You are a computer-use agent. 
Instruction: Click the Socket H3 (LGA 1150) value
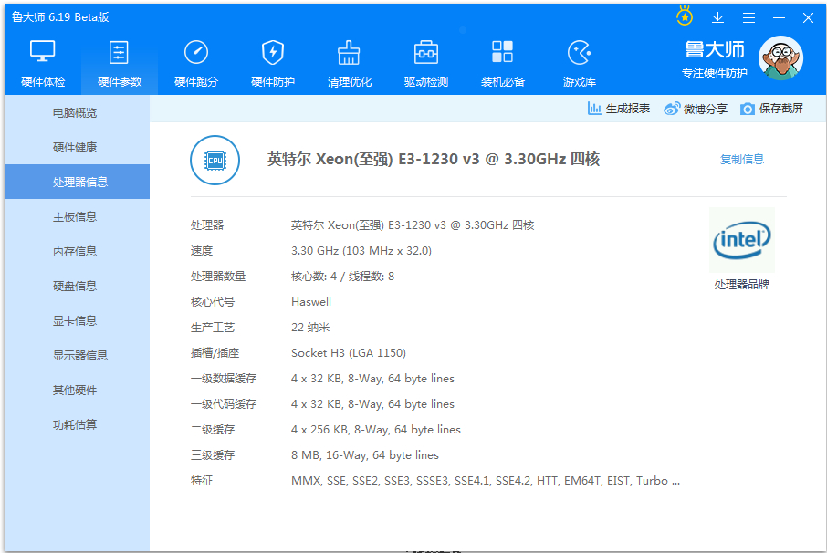[349, 352]
